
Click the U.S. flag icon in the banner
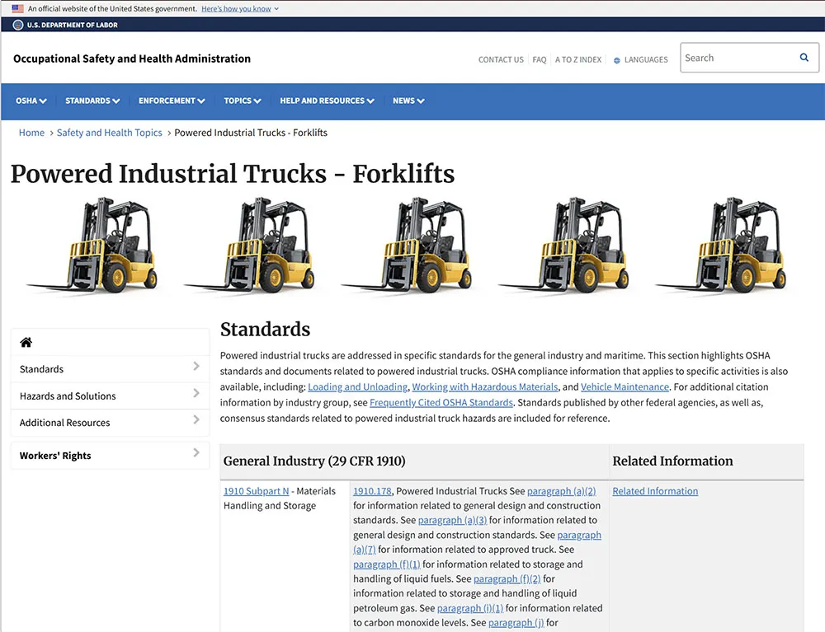point(19,9)
